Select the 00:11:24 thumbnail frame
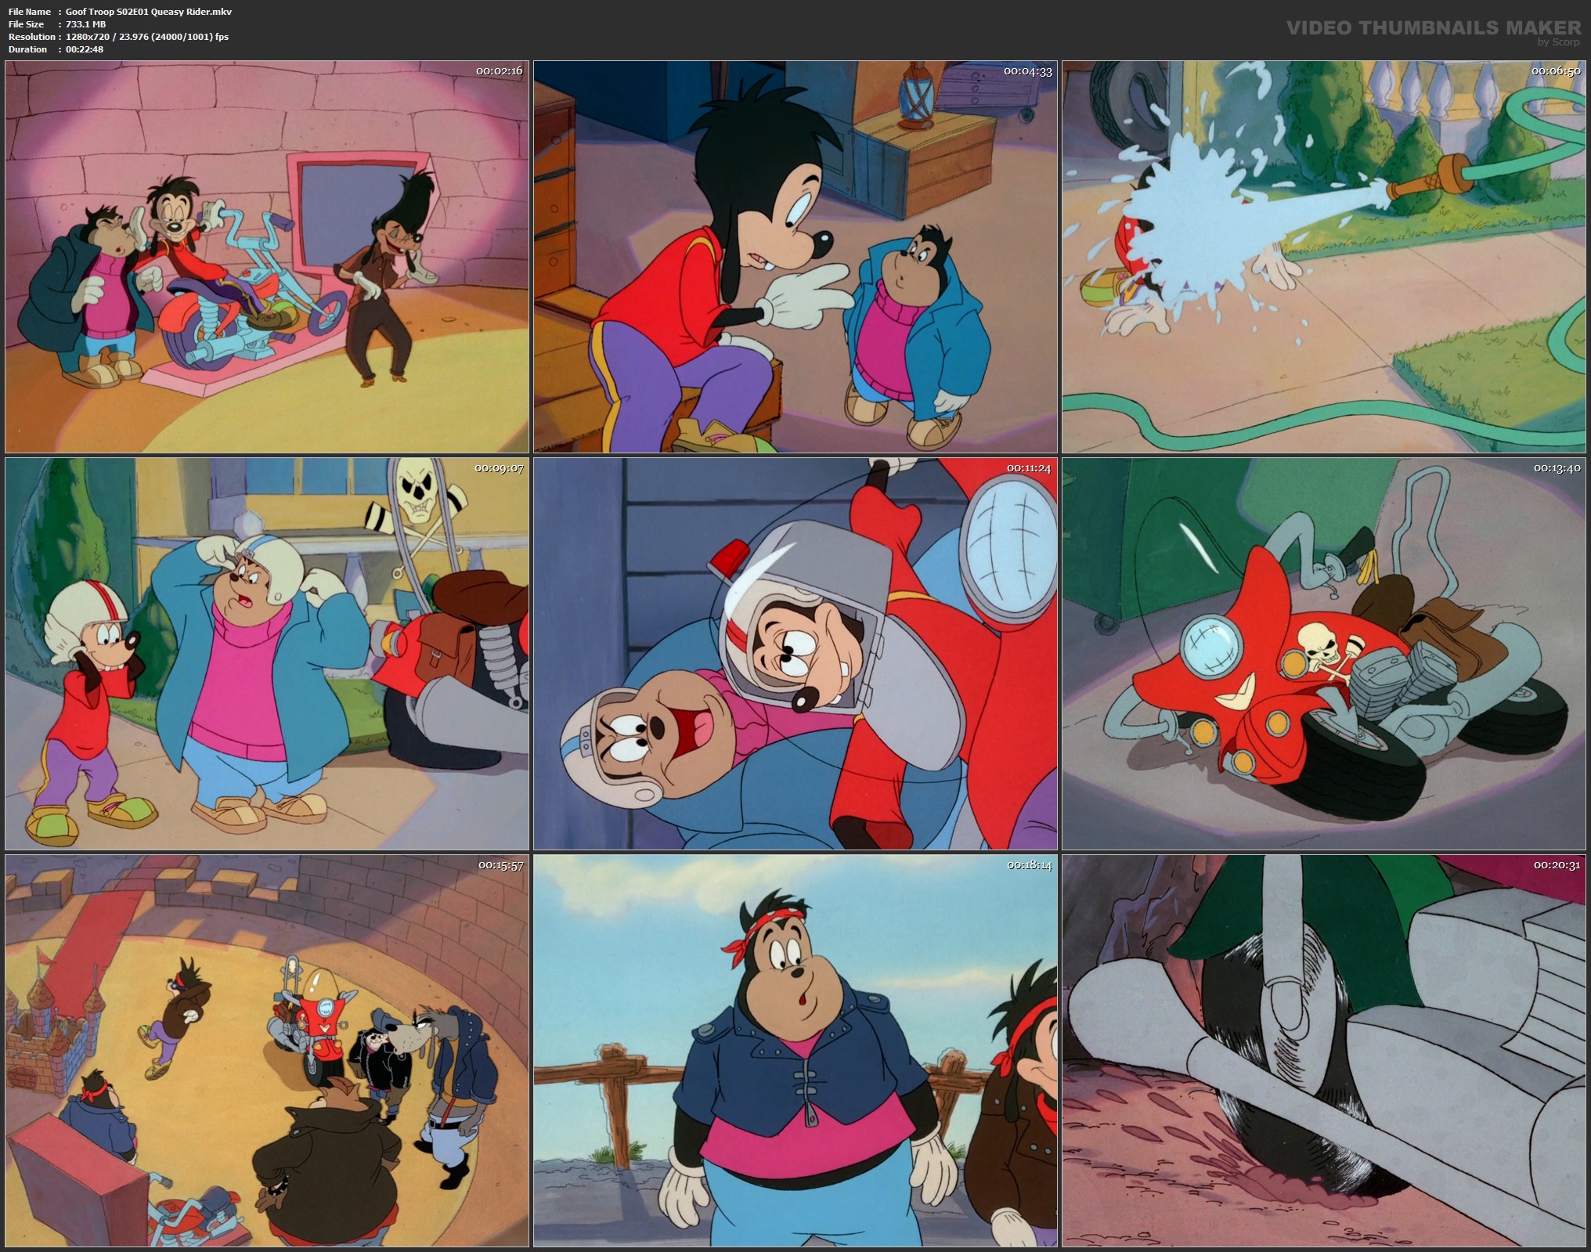1591x1252 pixels. 795,654
